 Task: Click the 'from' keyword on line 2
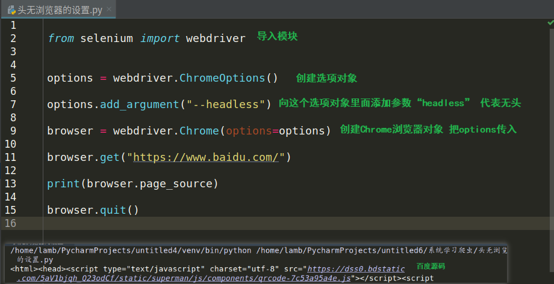pos(60,38)
